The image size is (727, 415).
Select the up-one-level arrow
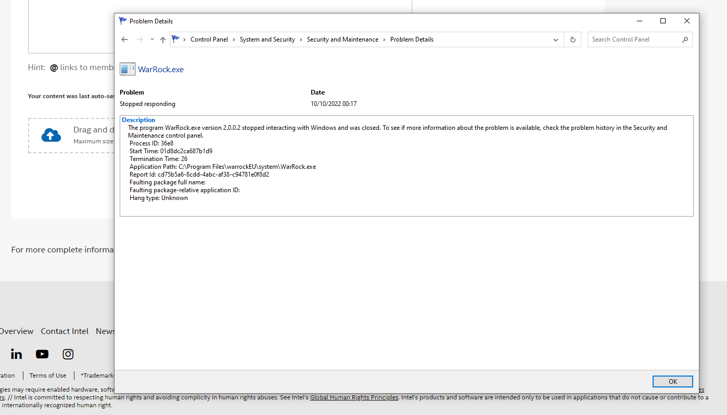[162, 39]
